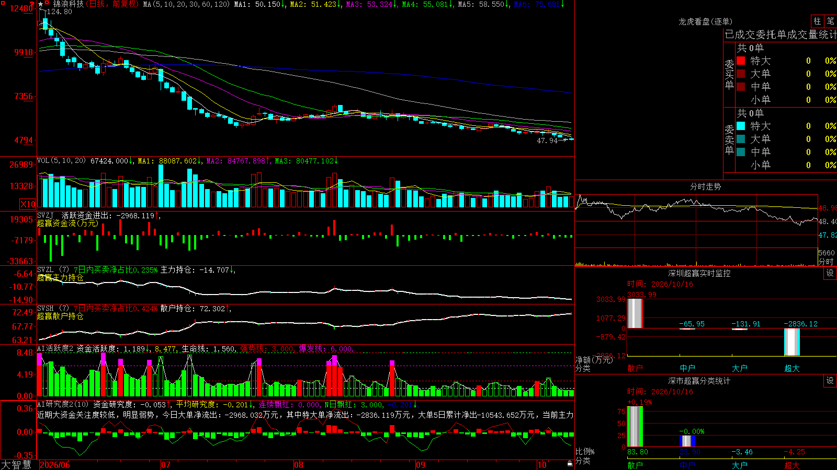Select the 10 month marker on the time axis
The width and height of the screenshot is (837, 470).
click(542, 465)
